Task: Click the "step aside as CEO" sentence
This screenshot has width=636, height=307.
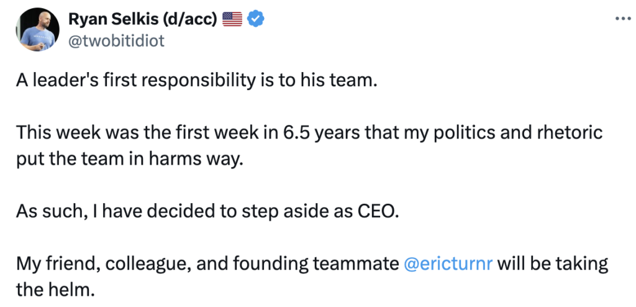Action: [207, 212]
